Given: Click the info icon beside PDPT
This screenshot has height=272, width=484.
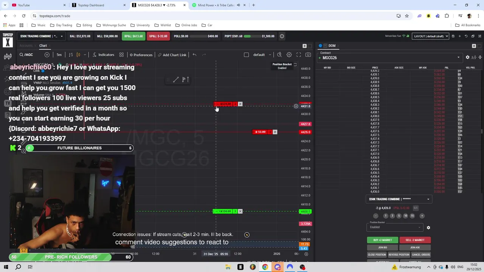Looking at the screenshot, I should 282,36.
